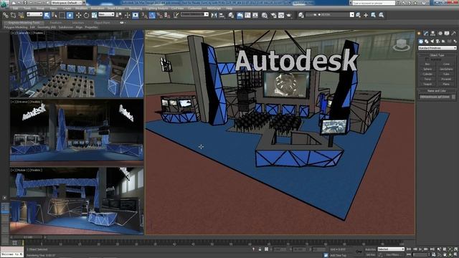Click the Use Pivot Point Center icon
Screen dimensions: 459x258
[119, 15]
